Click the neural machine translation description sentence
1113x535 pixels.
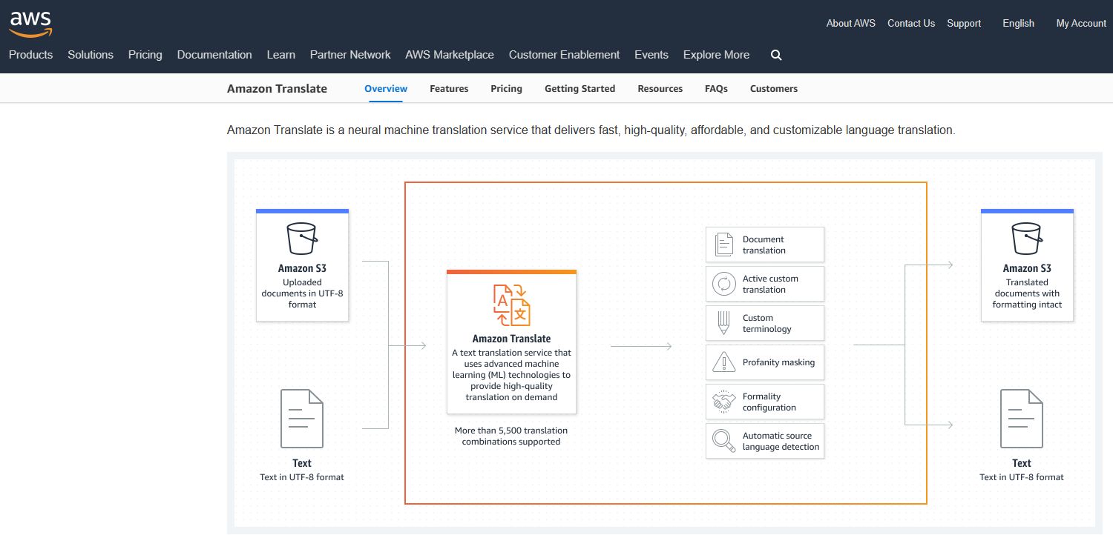(591, 130)
